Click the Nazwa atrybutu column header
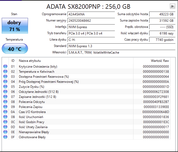The height and width of the screenshot is (152, 178). tap(30, 61)
